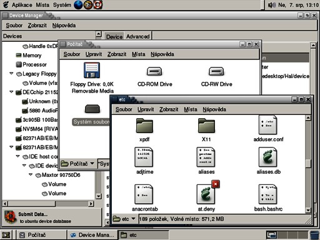This screenshot has height=240, width=320.
Task: Collapse the Legacy Floppy tree node
Action: 11,74
